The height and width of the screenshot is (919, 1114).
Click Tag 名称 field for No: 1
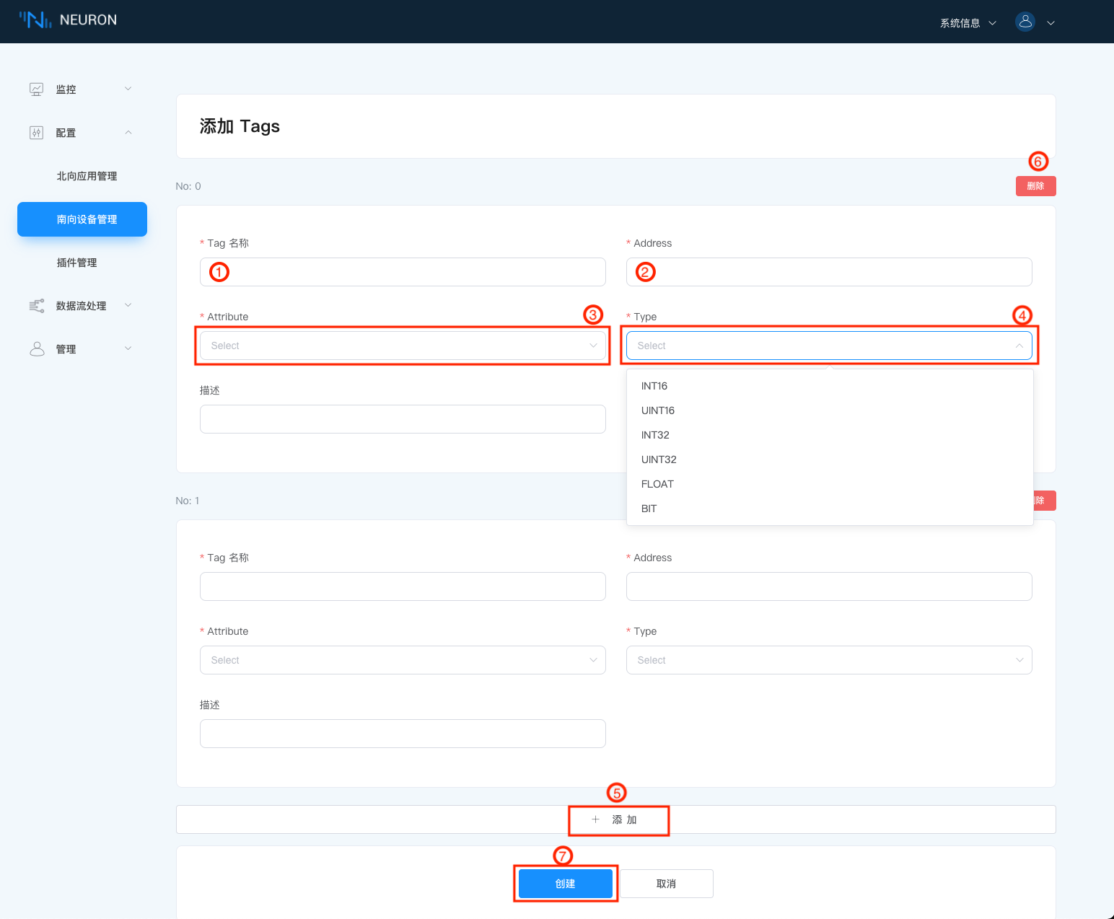[403, 586]
